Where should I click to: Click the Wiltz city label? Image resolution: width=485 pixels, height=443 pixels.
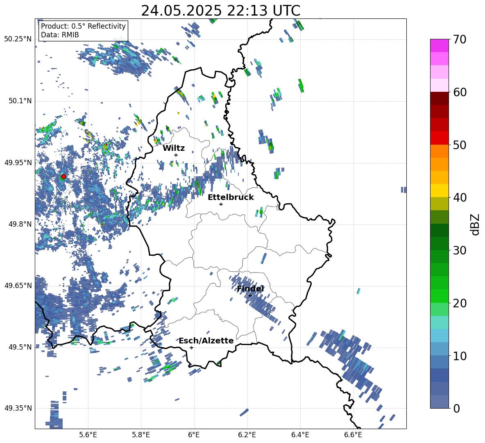[174, 148]
